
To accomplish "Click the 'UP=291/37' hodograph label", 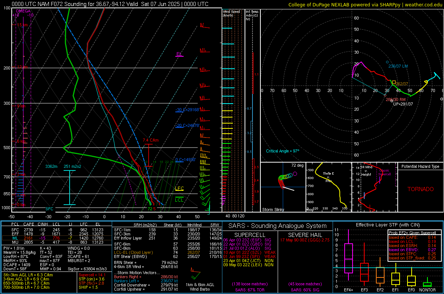I will [x=403, y=104].
